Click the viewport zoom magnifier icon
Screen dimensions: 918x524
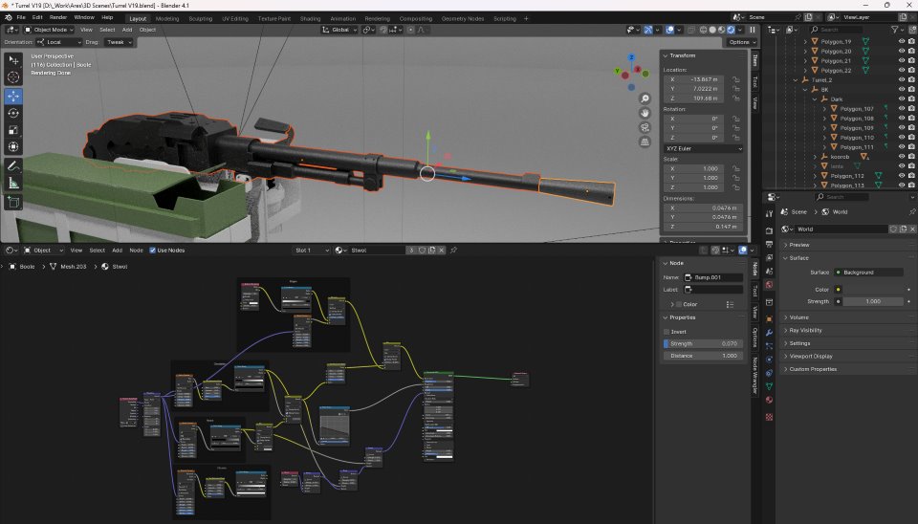645,98
